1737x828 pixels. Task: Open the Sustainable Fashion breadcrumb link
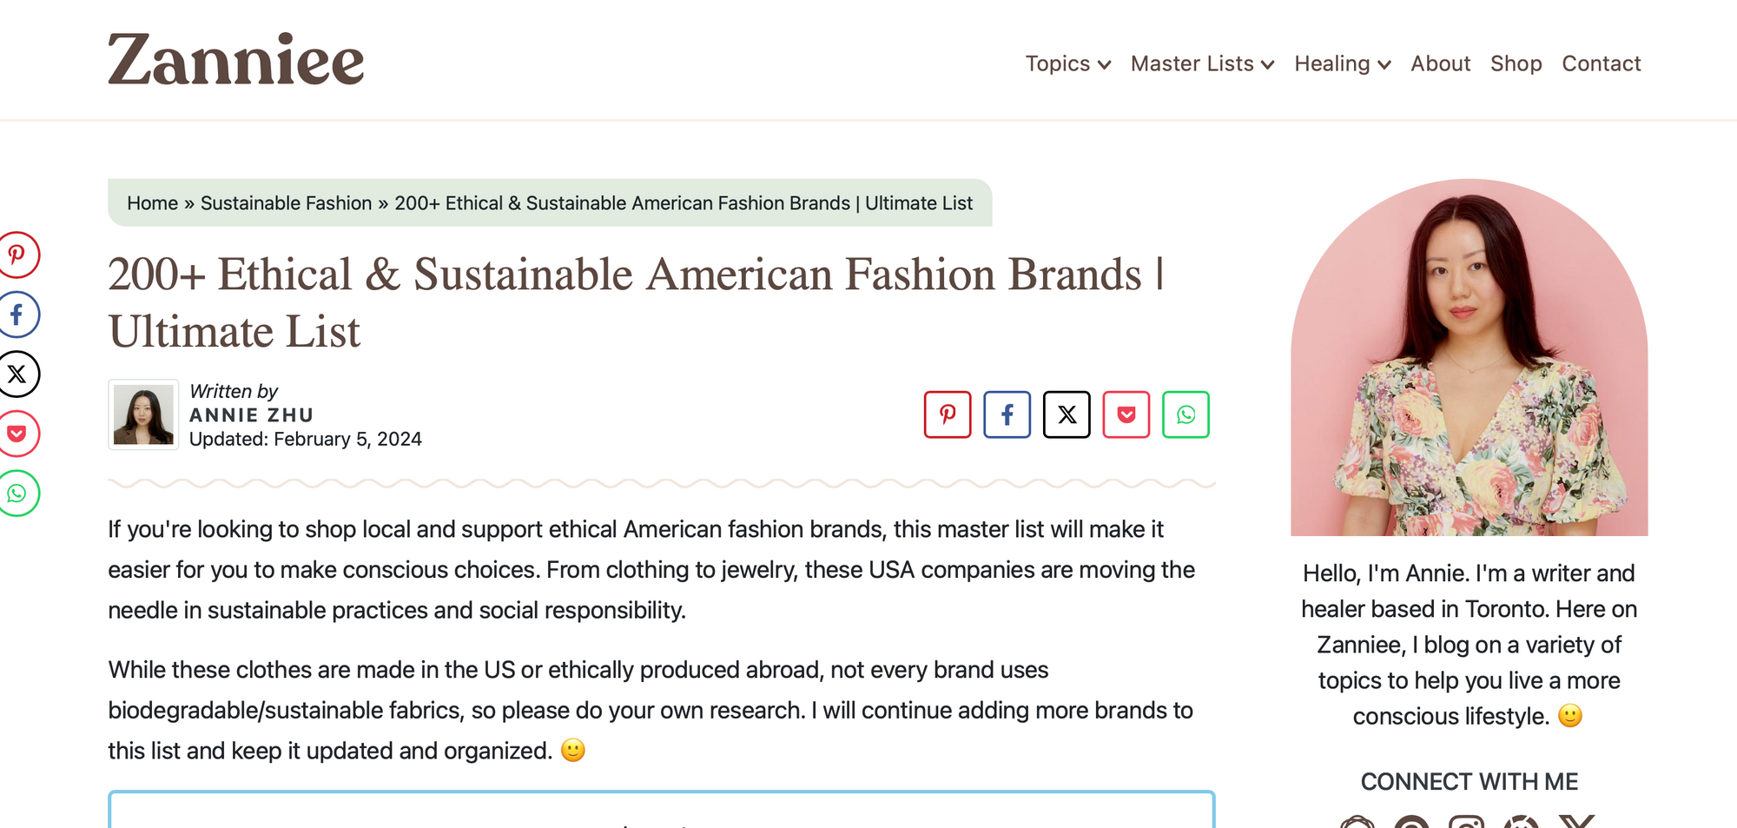287,202
